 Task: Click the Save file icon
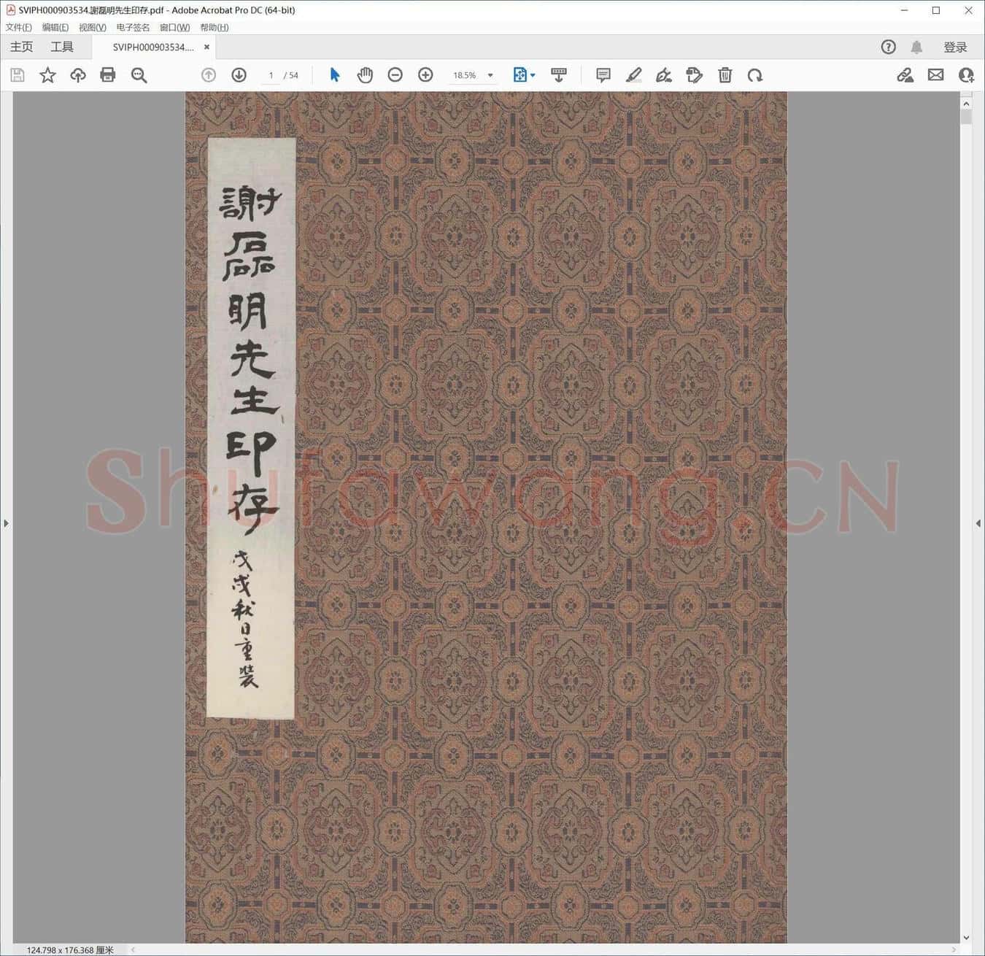(x=18, y=75)
